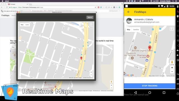
Task: Select the Pharmacy la rebaja place icon
Action: pos(148,56)
